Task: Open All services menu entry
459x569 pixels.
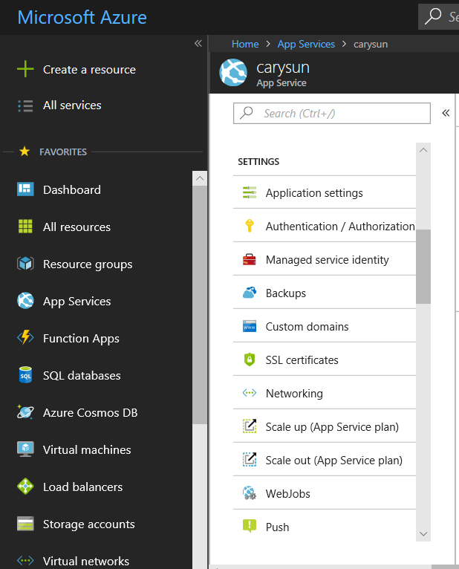Action: pos(72,105)
